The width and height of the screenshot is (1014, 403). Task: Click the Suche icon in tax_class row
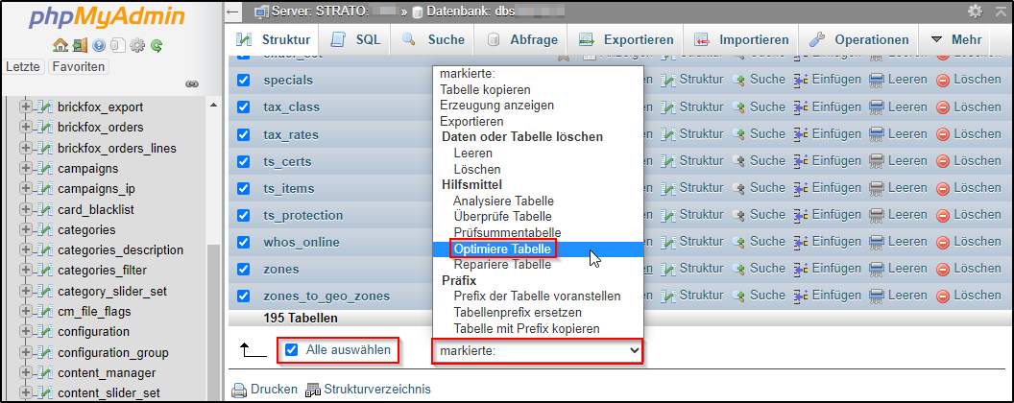pos(738,107)
